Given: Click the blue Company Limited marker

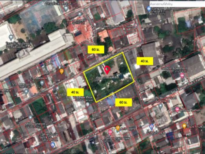Looking at the screenshot, I should point(149,9).
